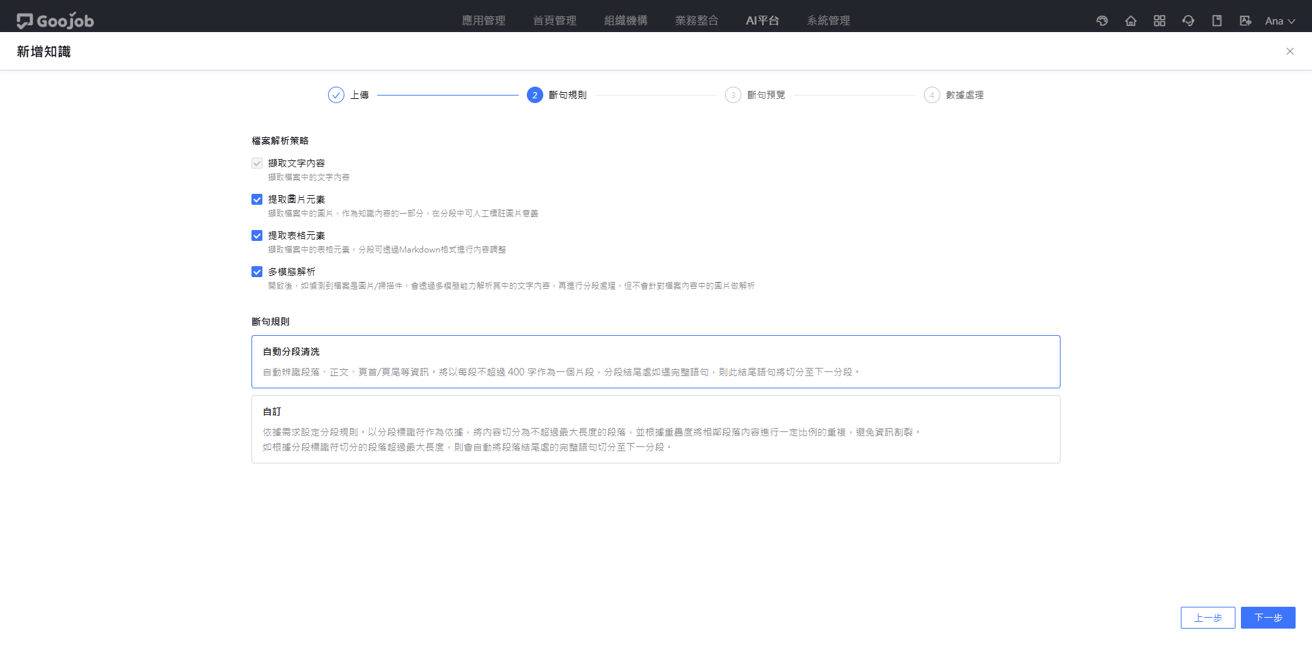Open 組織機構 menu

pos(626,20)
